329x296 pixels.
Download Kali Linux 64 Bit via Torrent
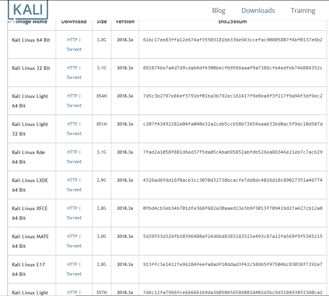point(74,49)
